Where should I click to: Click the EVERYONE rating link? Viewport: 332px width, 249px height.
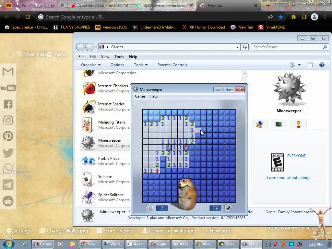[296, 156]
